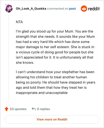Click the '33 upvotes' count
Screen dimensions: 104x128
tap(18, 109)
